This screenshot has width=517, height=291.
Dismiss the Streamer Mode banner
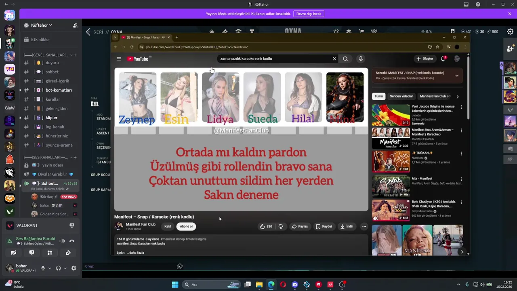point(510,14)
